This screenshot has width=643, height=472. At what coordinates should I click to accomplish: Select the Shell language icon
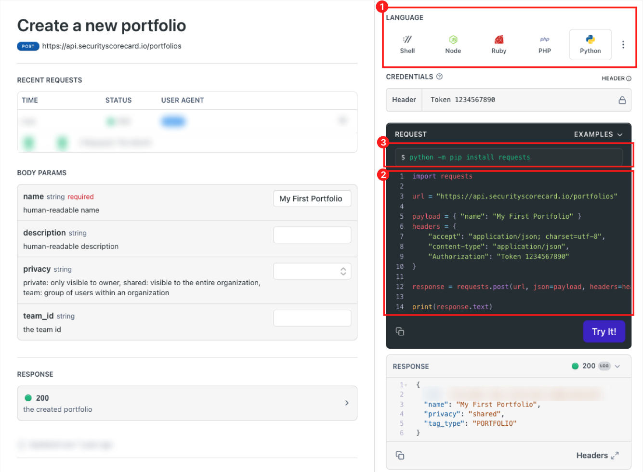pos(407,44)
